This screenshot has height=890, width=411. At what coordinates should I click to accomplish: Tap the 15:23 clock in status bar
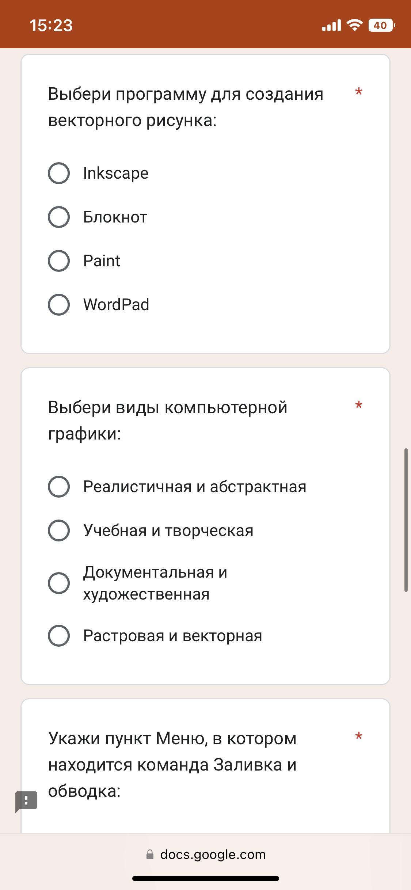(51, 25)
